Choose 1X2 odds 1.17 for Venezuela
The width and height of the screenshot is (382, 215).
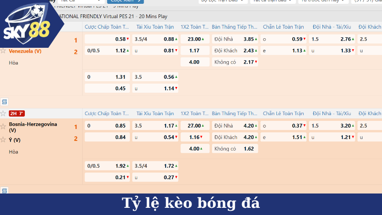pos(195,51)
